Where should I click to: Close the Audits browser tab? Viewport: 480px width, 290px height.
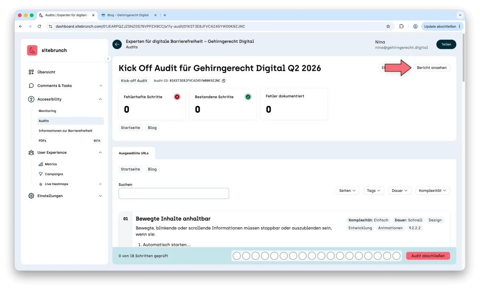tap(93, 15)
